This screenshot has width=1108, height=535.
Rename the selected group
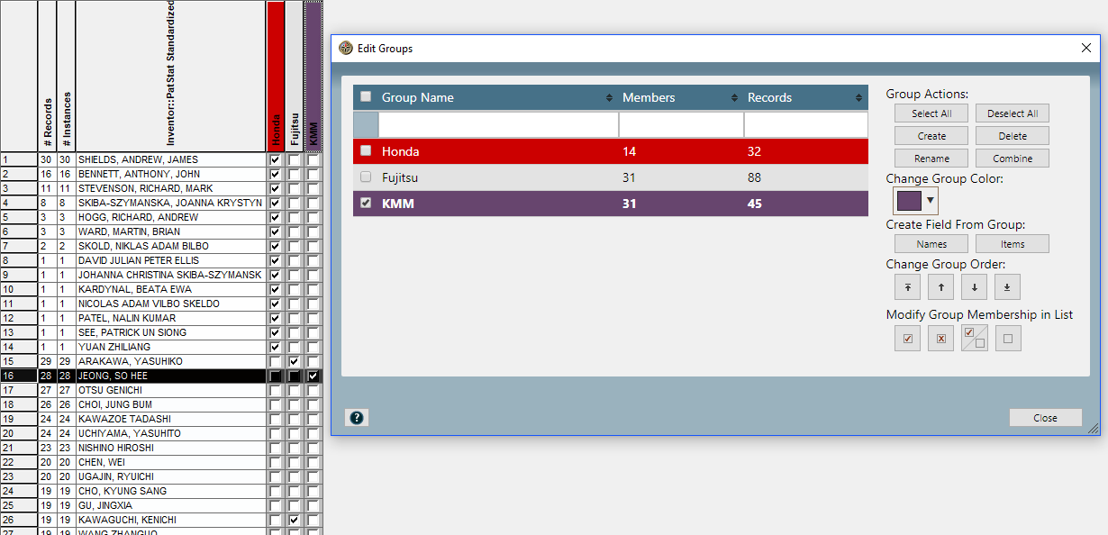point(931,159)
